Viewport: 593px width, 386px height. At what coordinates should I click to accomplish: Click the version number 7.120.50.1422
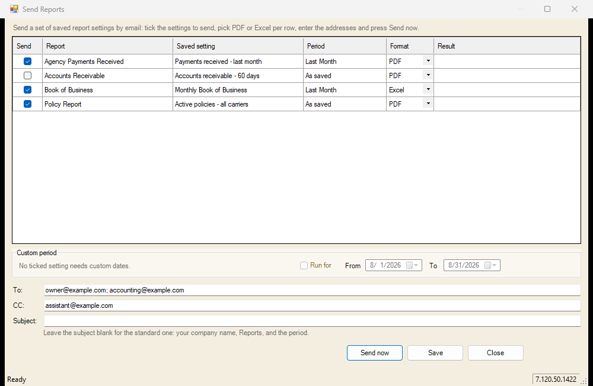556,379
